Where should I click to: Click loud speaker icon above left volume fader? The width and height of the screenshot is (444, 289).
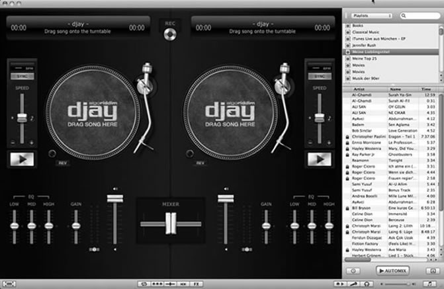[115, 188]
